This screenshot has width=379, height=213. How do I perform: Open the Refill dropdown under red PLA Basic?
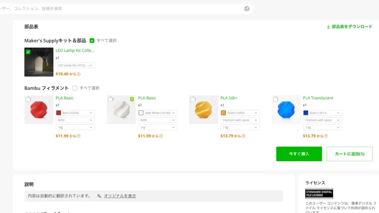(x=75, y=120)
